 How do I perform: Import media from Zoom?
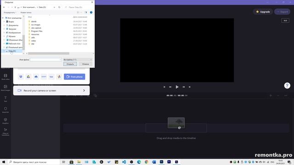click(44, 77)
